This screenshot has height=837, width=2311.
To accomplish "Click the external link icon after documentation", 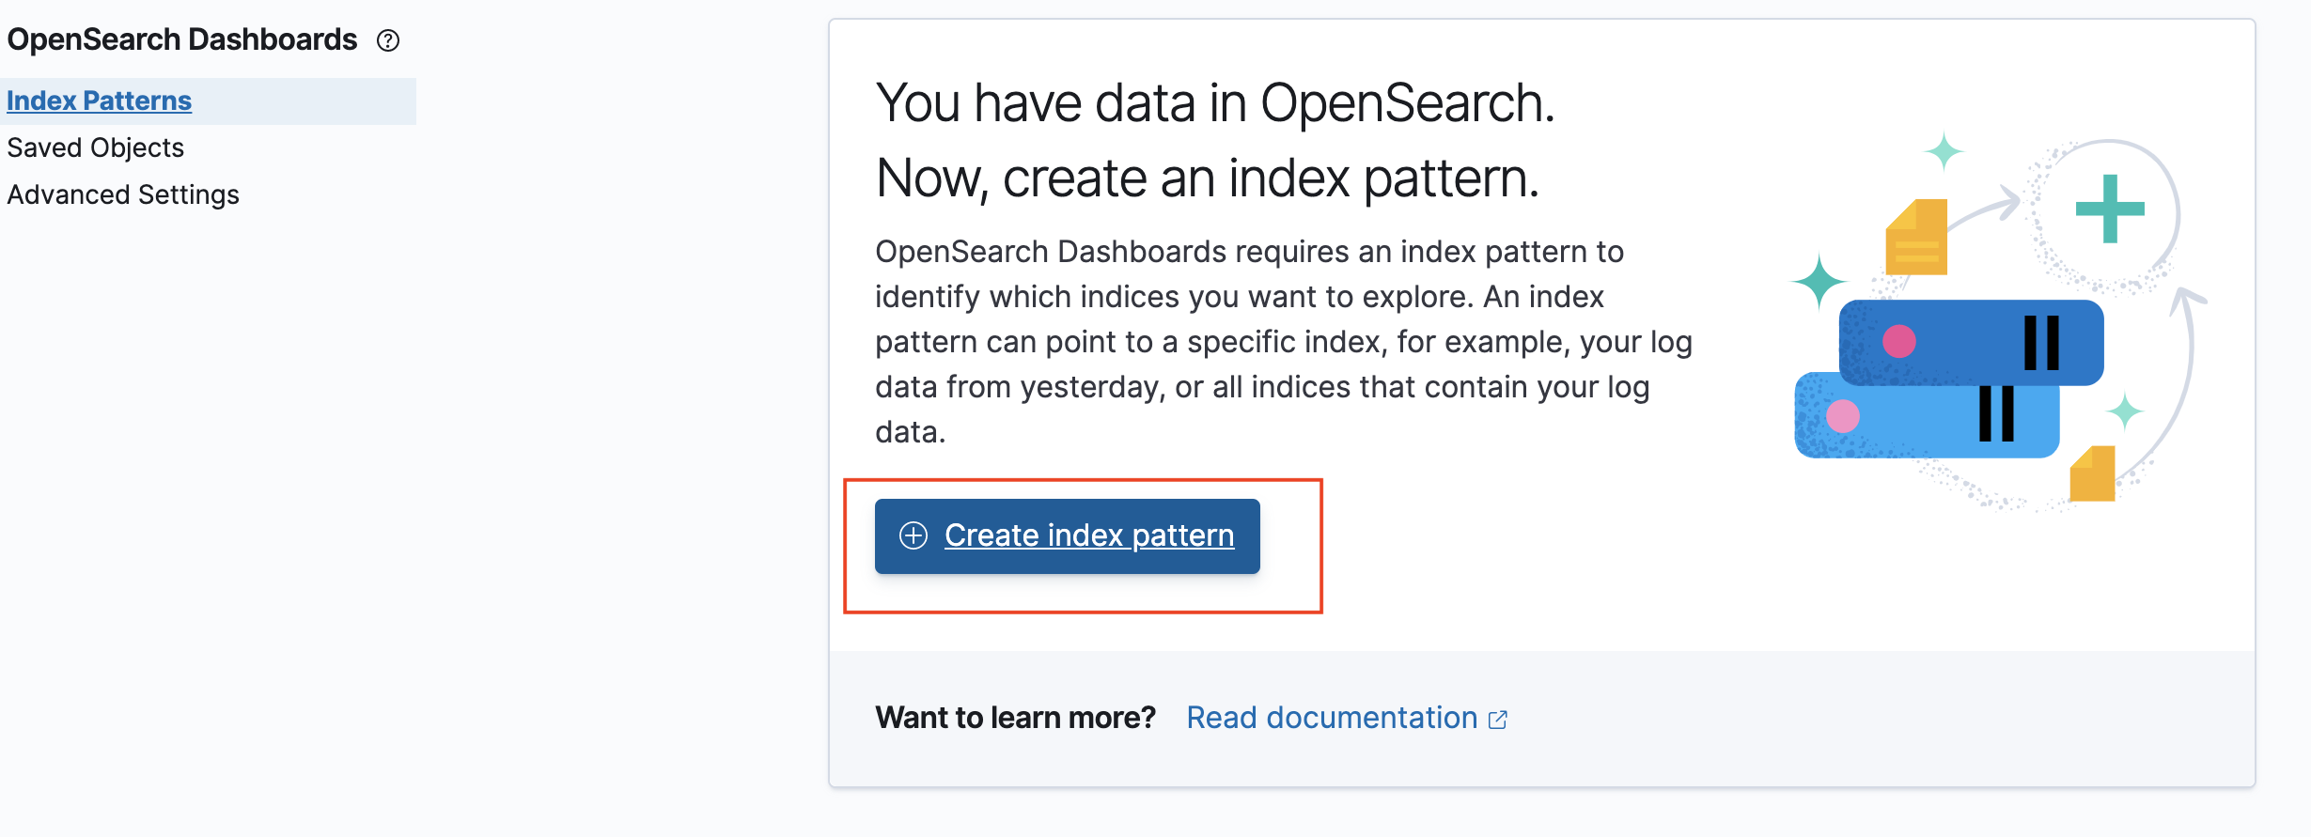I will 1498,720.
